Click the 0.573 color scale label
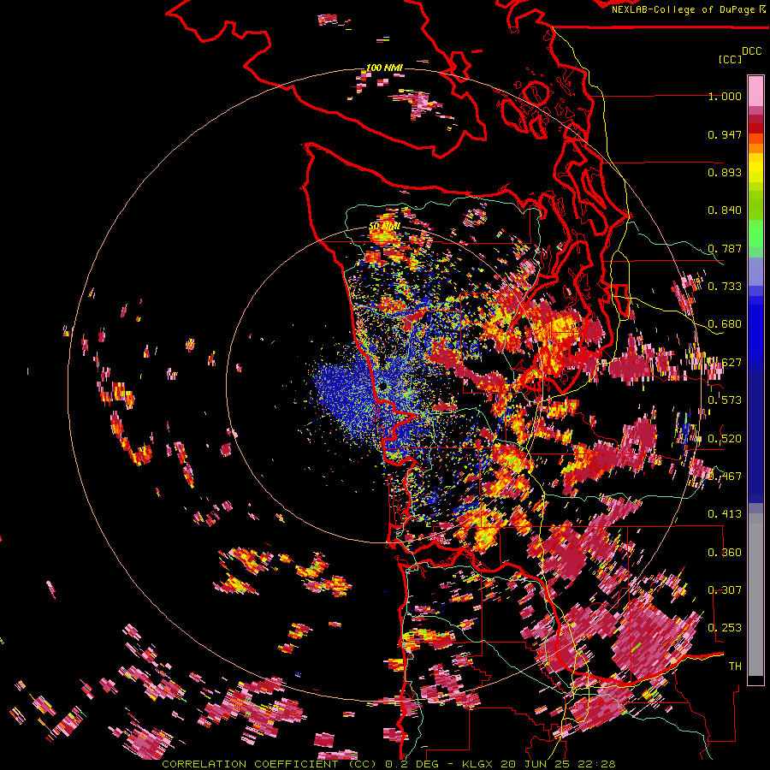Screen dimensions: 770x770 pos(725,400)
